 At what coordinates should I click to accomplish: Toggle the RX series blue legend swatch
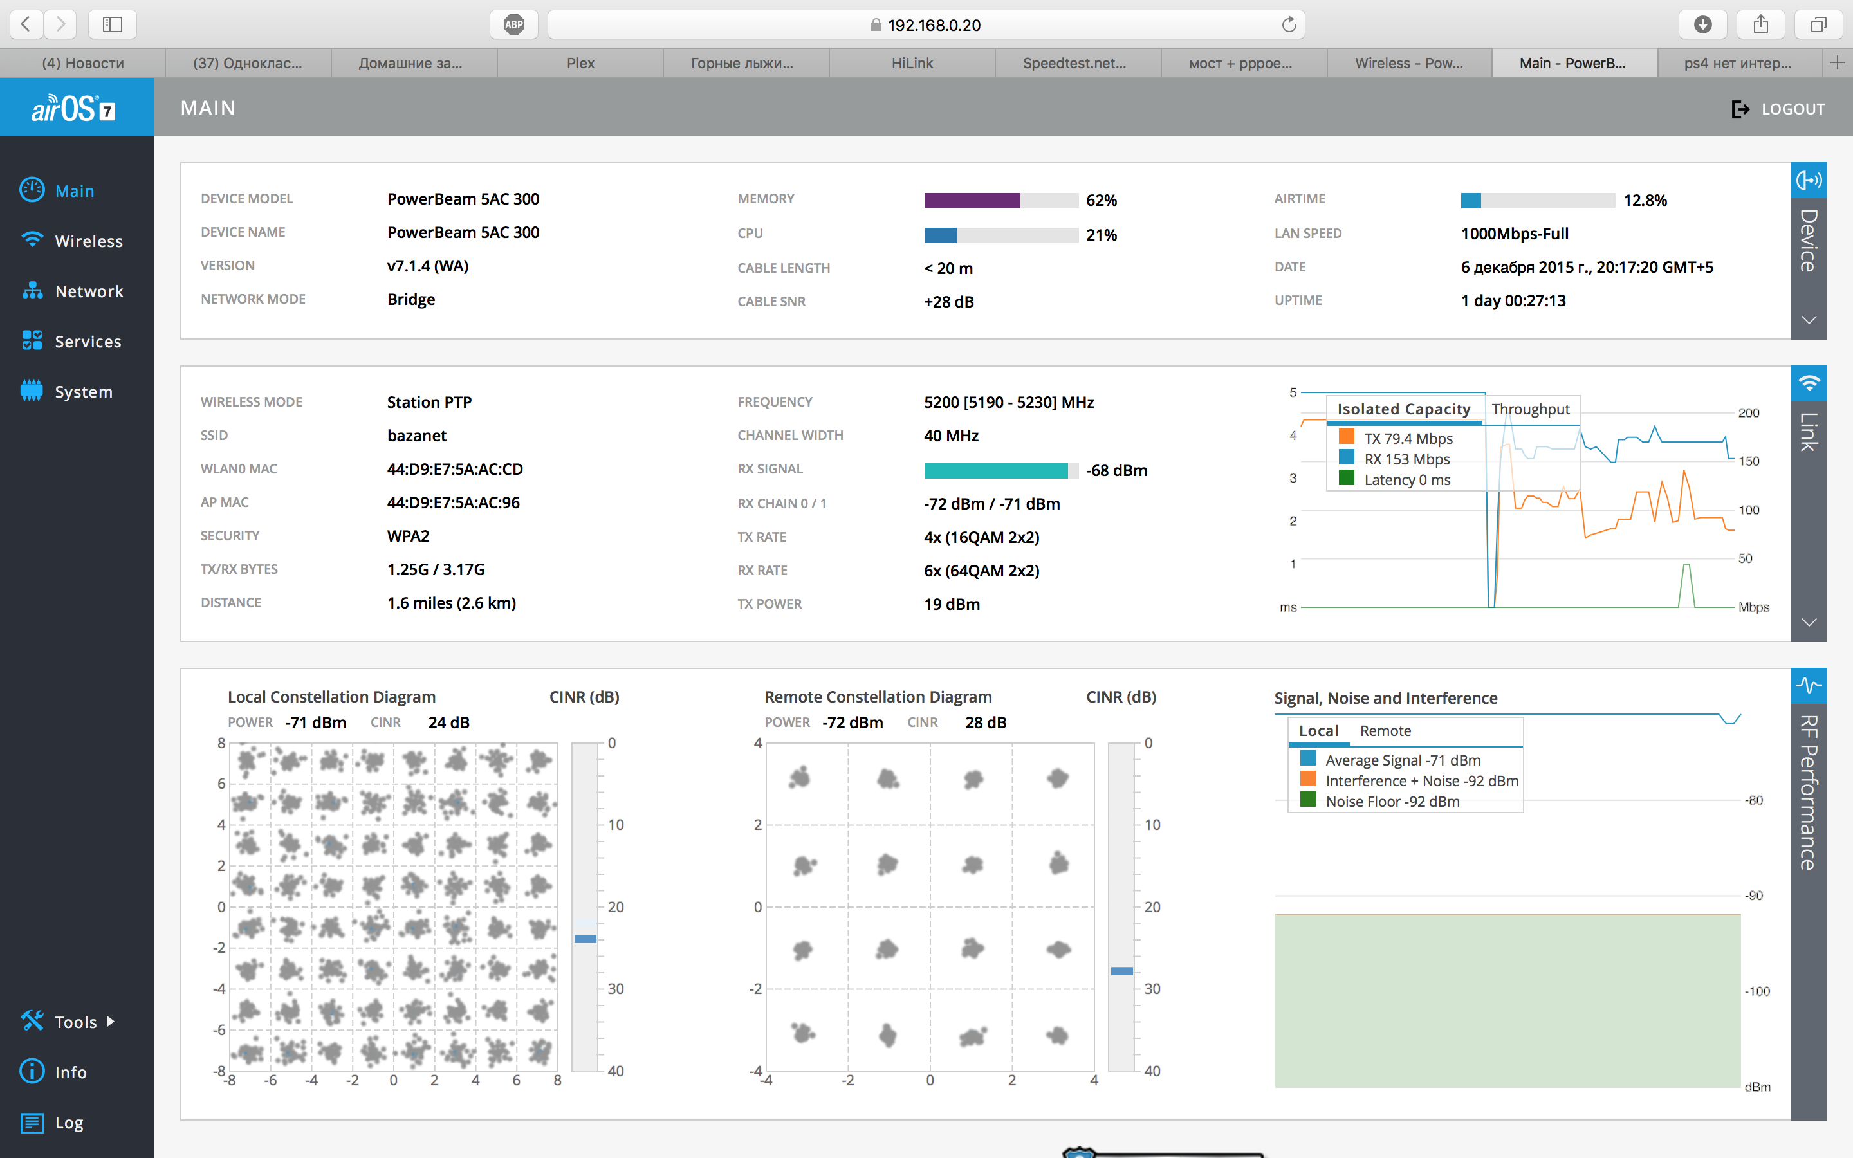point(1346,458)
